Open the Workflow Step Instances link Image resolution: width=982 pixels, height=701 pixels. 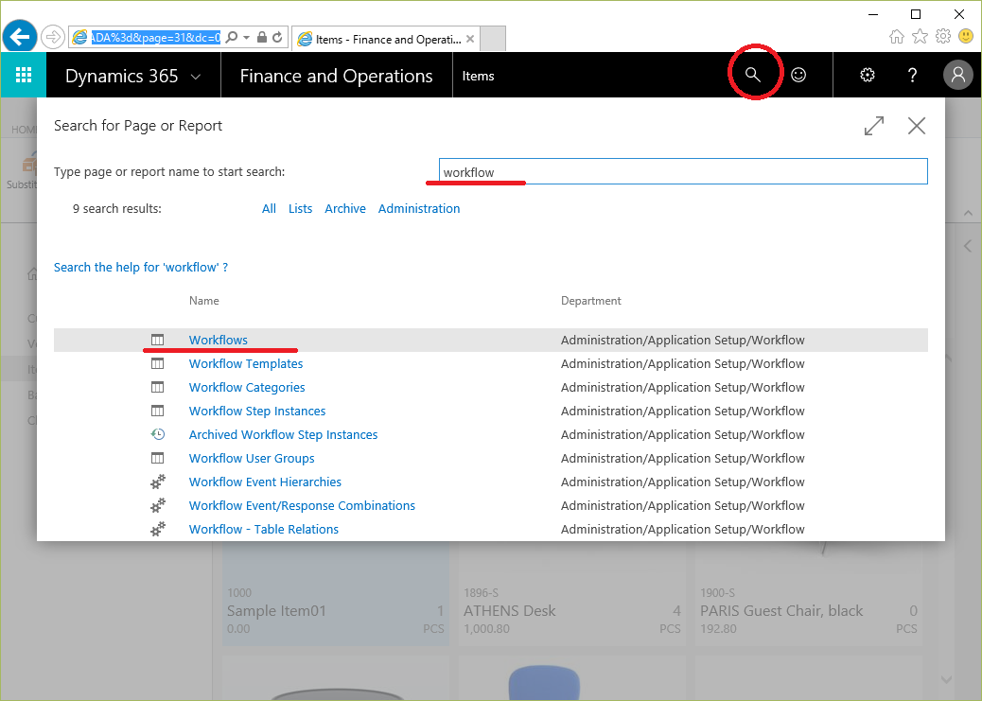click(257, 411)
